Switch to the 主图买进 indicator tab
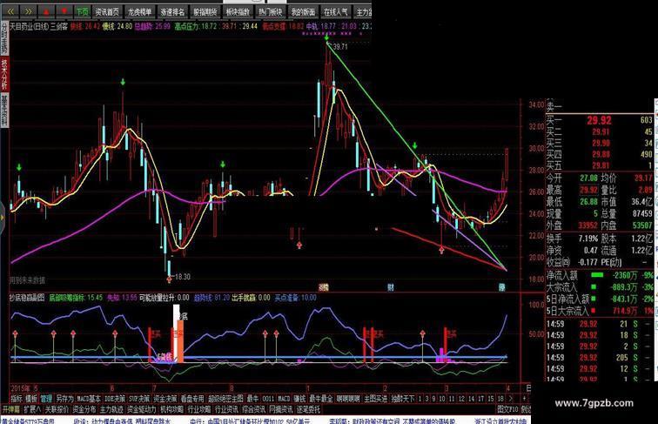This screenshot has width=658, height=424. point(376,399)
